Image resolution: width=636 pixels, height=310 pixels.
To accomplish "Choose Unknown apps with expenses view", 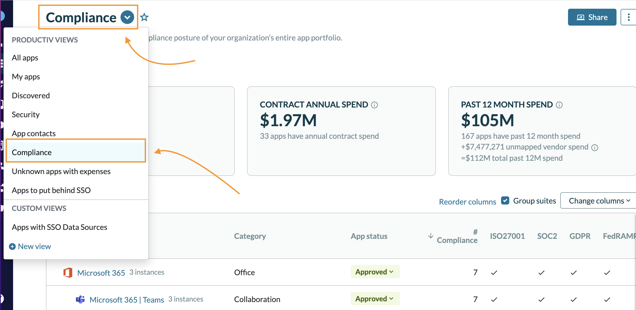I will click(x=61, y=171).
